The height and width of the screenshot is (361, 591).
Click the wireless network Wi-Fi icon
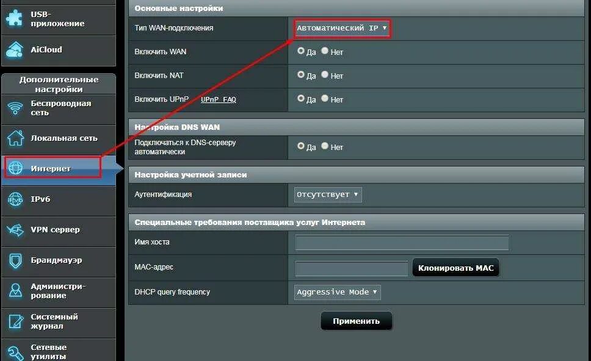pos(15,108)
